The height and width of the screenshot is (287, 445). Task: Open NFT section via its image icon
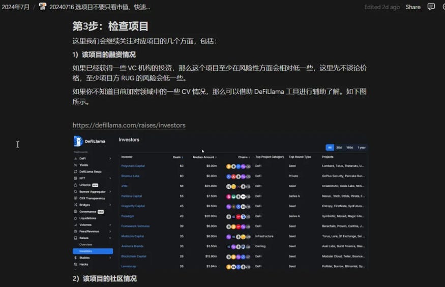tap(75, 178)
